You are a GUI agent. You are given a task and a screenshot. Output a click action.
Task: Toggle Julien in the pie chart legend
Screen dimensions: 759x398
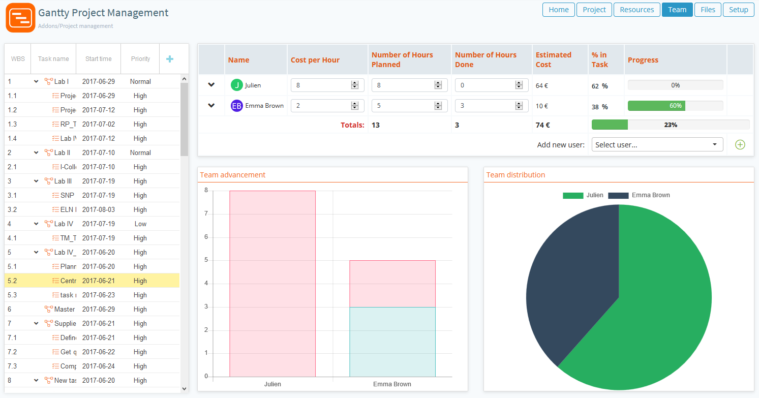point(583,195)
